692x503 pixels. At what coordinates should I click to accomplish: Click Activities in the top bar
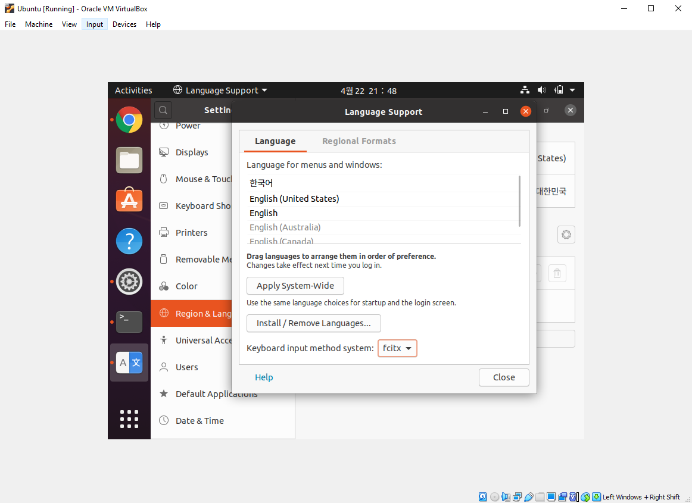pyautogui.click(x=133, y=90)
